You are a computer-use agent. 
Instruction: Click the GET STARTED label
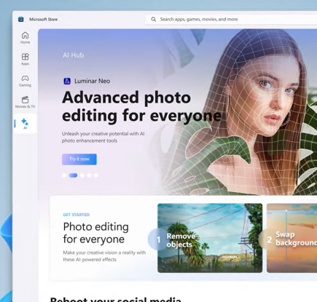pyautogui.click(x=77, y=215)
